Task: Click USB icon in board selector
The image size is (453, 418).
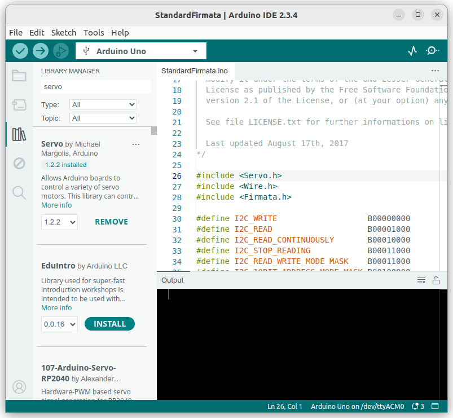Action: pos(86,51)
